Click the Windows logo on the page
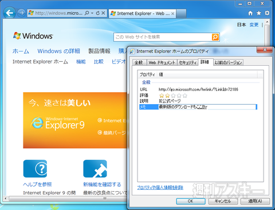This screenshot has height=210, width=275. click(33, 36)
